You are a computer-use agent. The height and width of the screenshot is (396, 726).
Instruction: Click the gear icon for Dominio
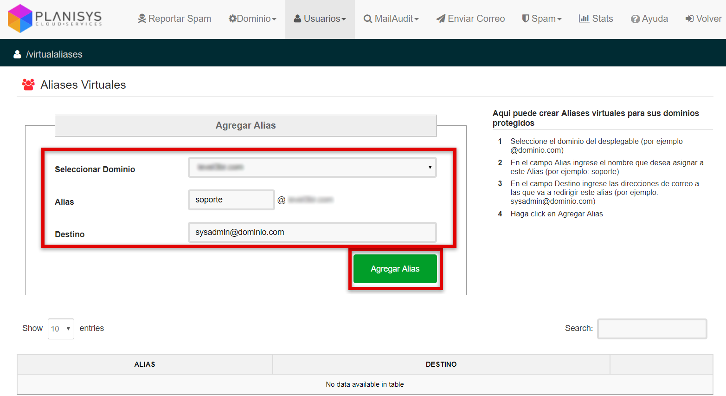(x=232, y=19)
